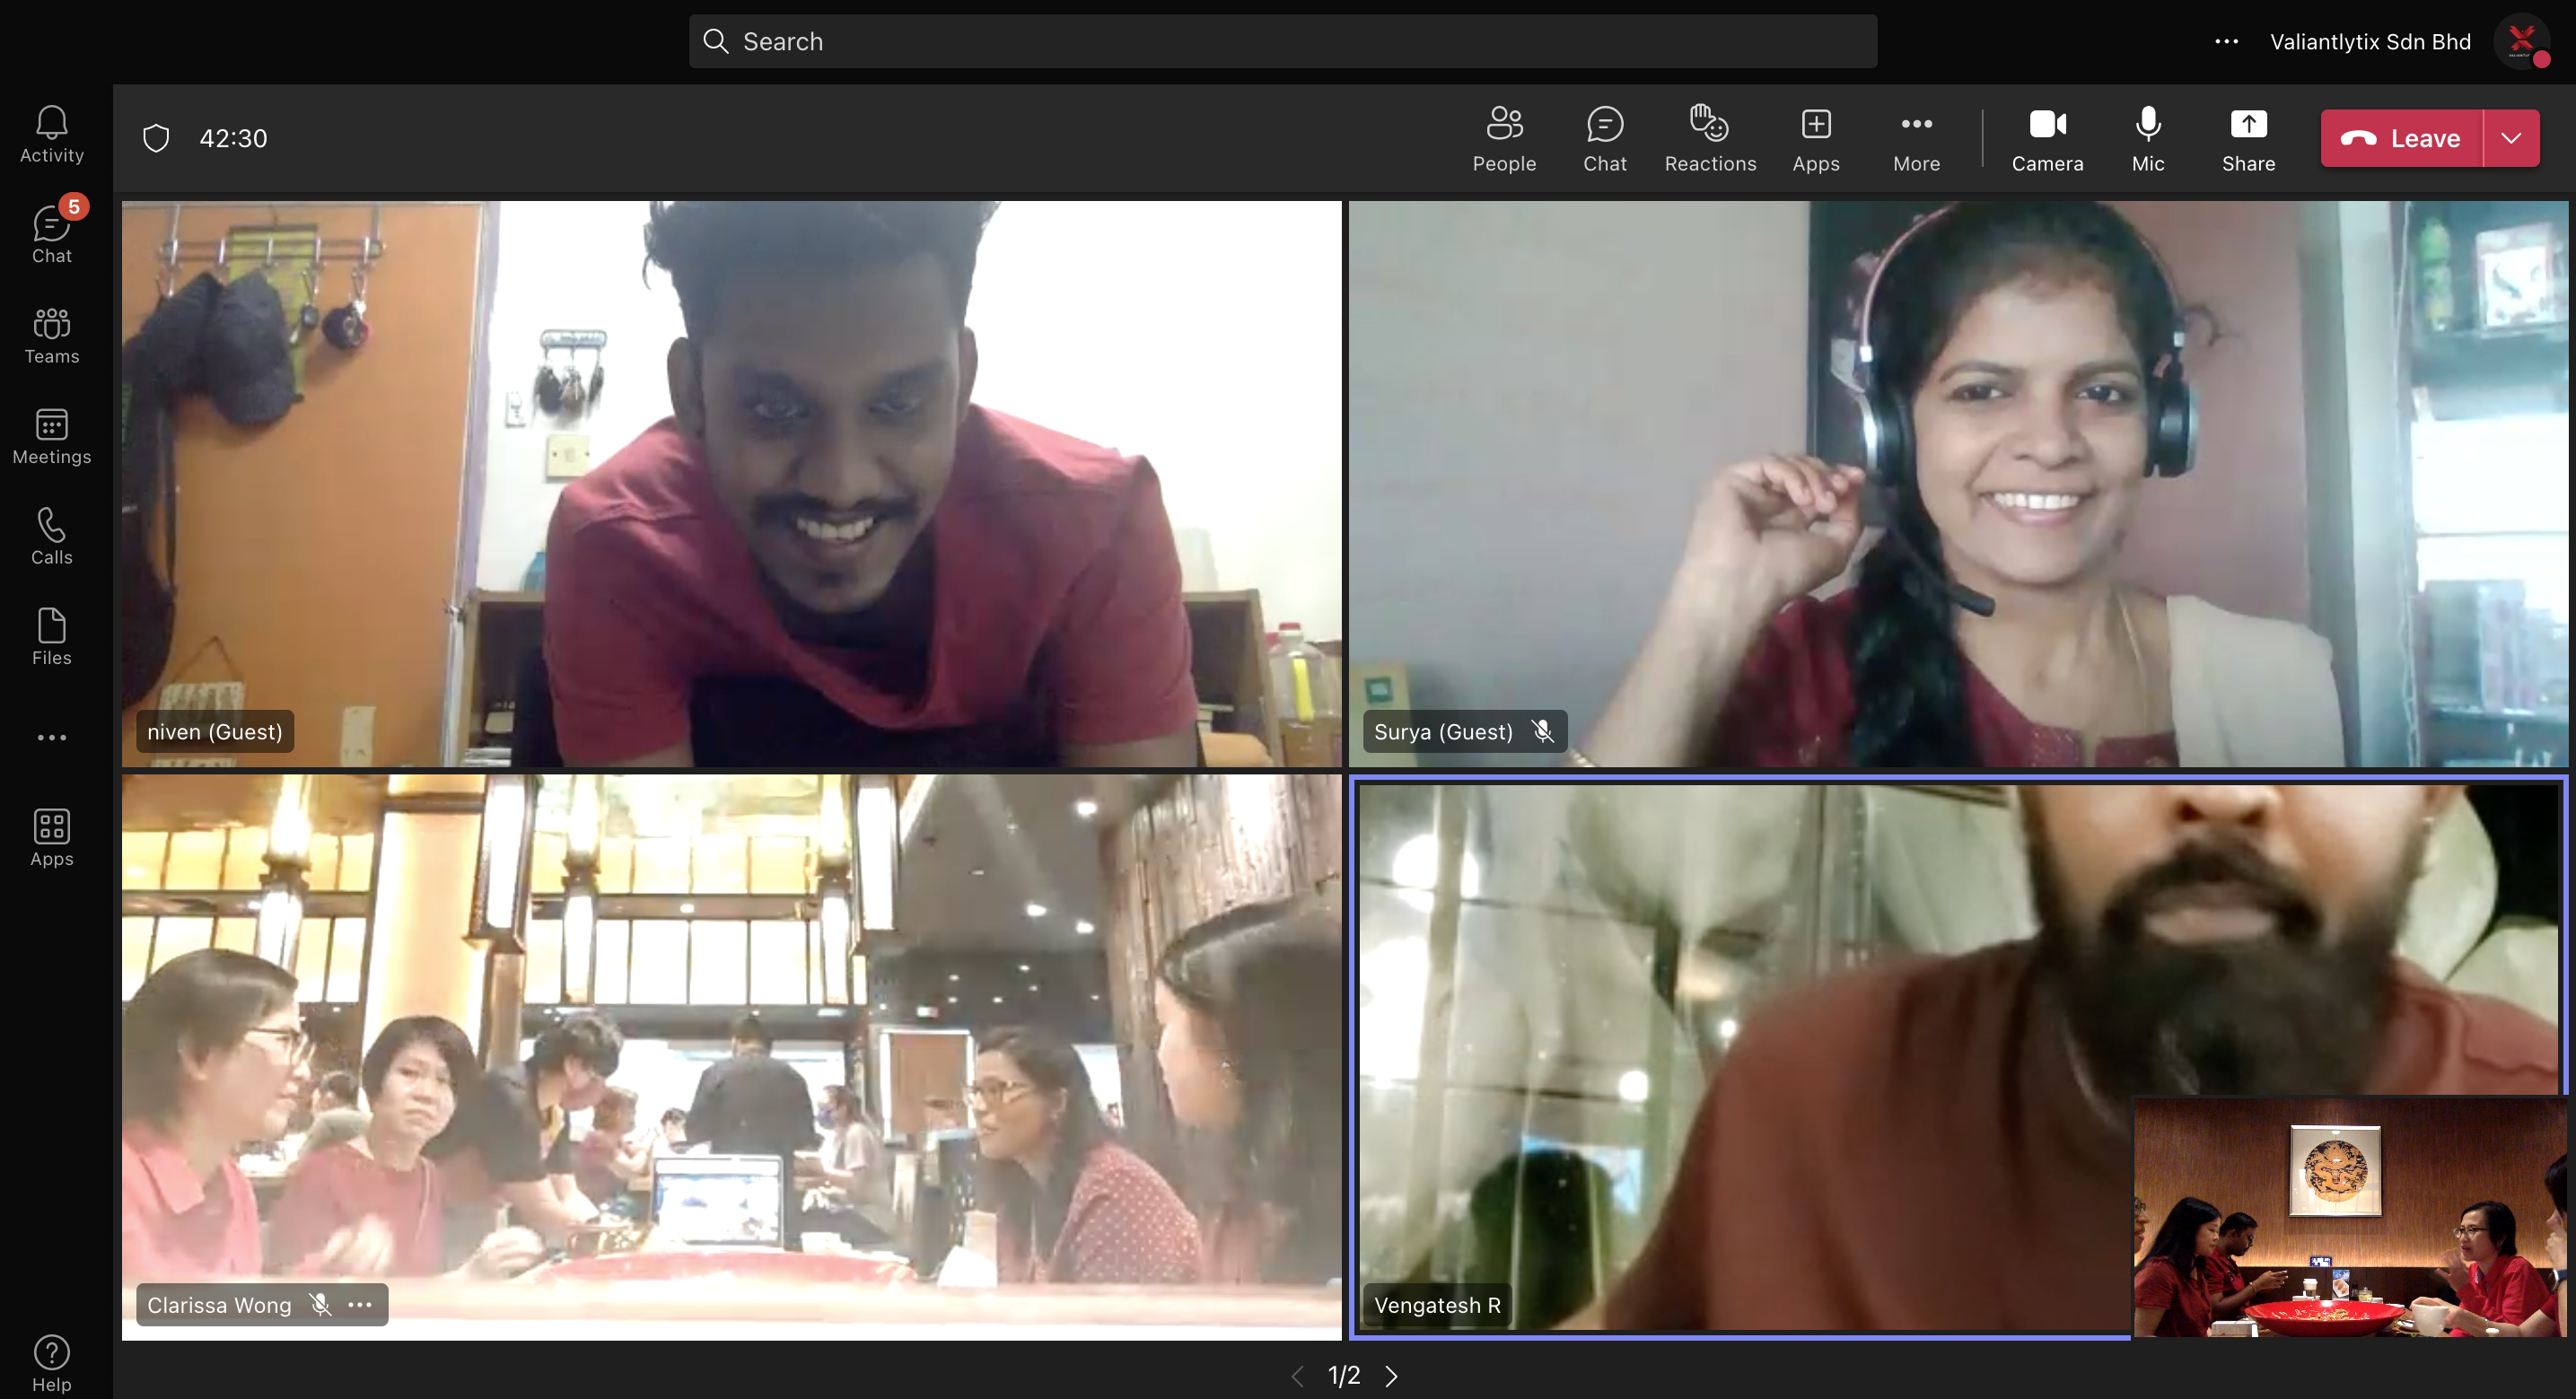Open Calls in left sidebar
This screenshot has height=1399, width=2576.
click(x=51, y=536)
